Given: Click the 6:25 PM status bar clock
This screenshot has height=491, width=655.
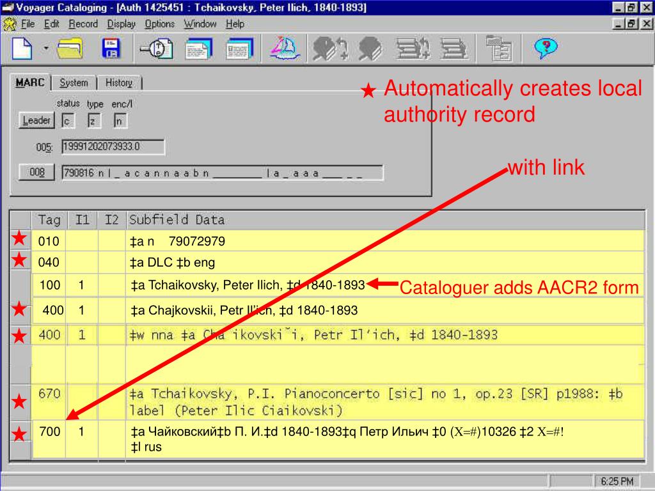Looking at the screenshot, I should [617, 481].
